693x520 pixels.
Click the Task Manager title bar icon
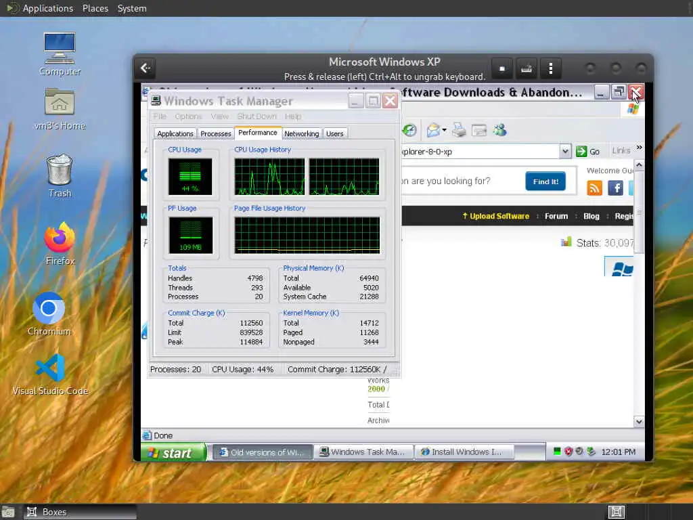[156, 100]
